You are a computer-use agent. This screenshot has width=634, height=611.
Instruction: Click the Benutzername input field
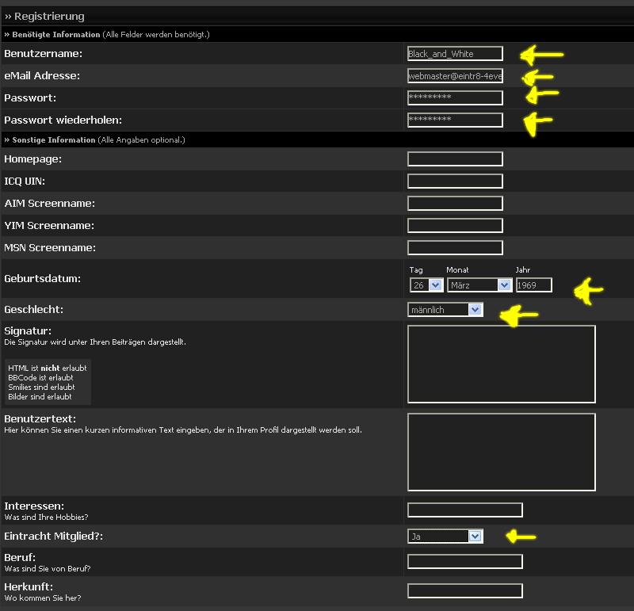(455, 54)
